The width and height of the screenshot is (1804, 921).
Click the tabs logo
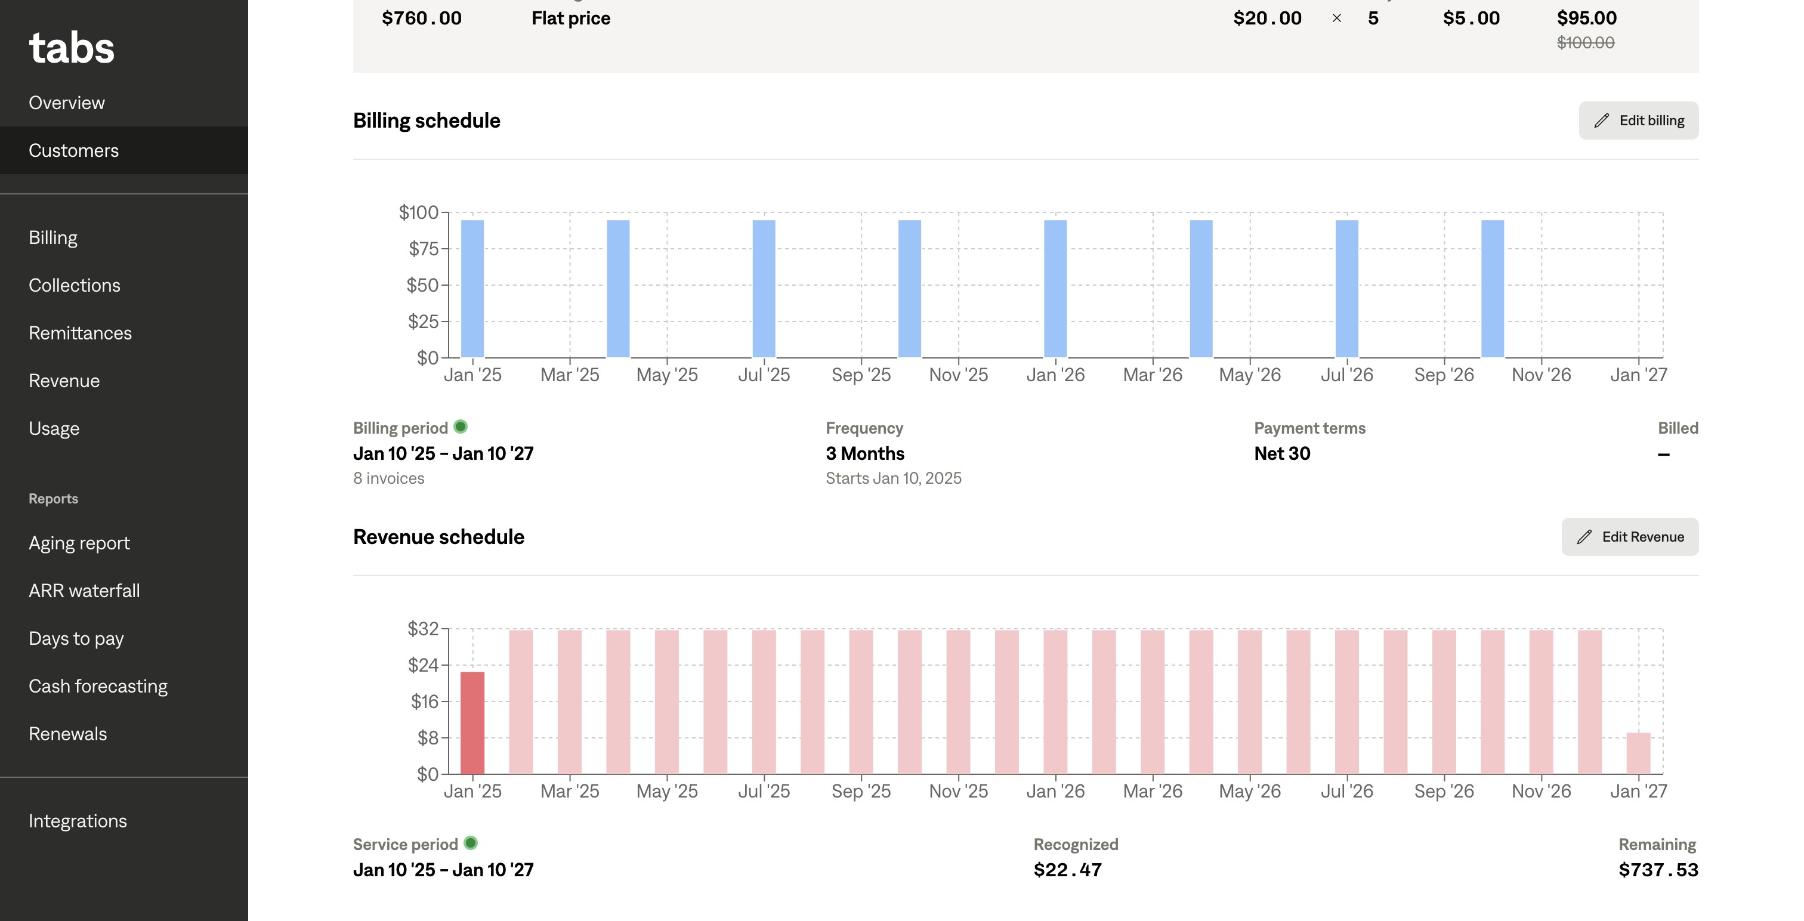[x=72, y=48]
